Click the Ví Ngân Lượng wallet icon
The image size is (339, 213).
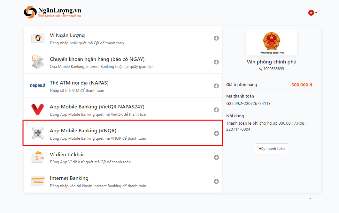pos(38,38)
